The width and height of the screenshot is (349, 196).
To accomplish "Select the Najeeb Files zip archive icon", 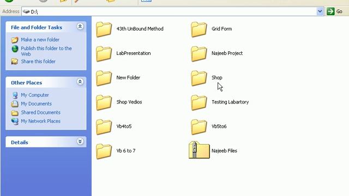I will 199,150.
